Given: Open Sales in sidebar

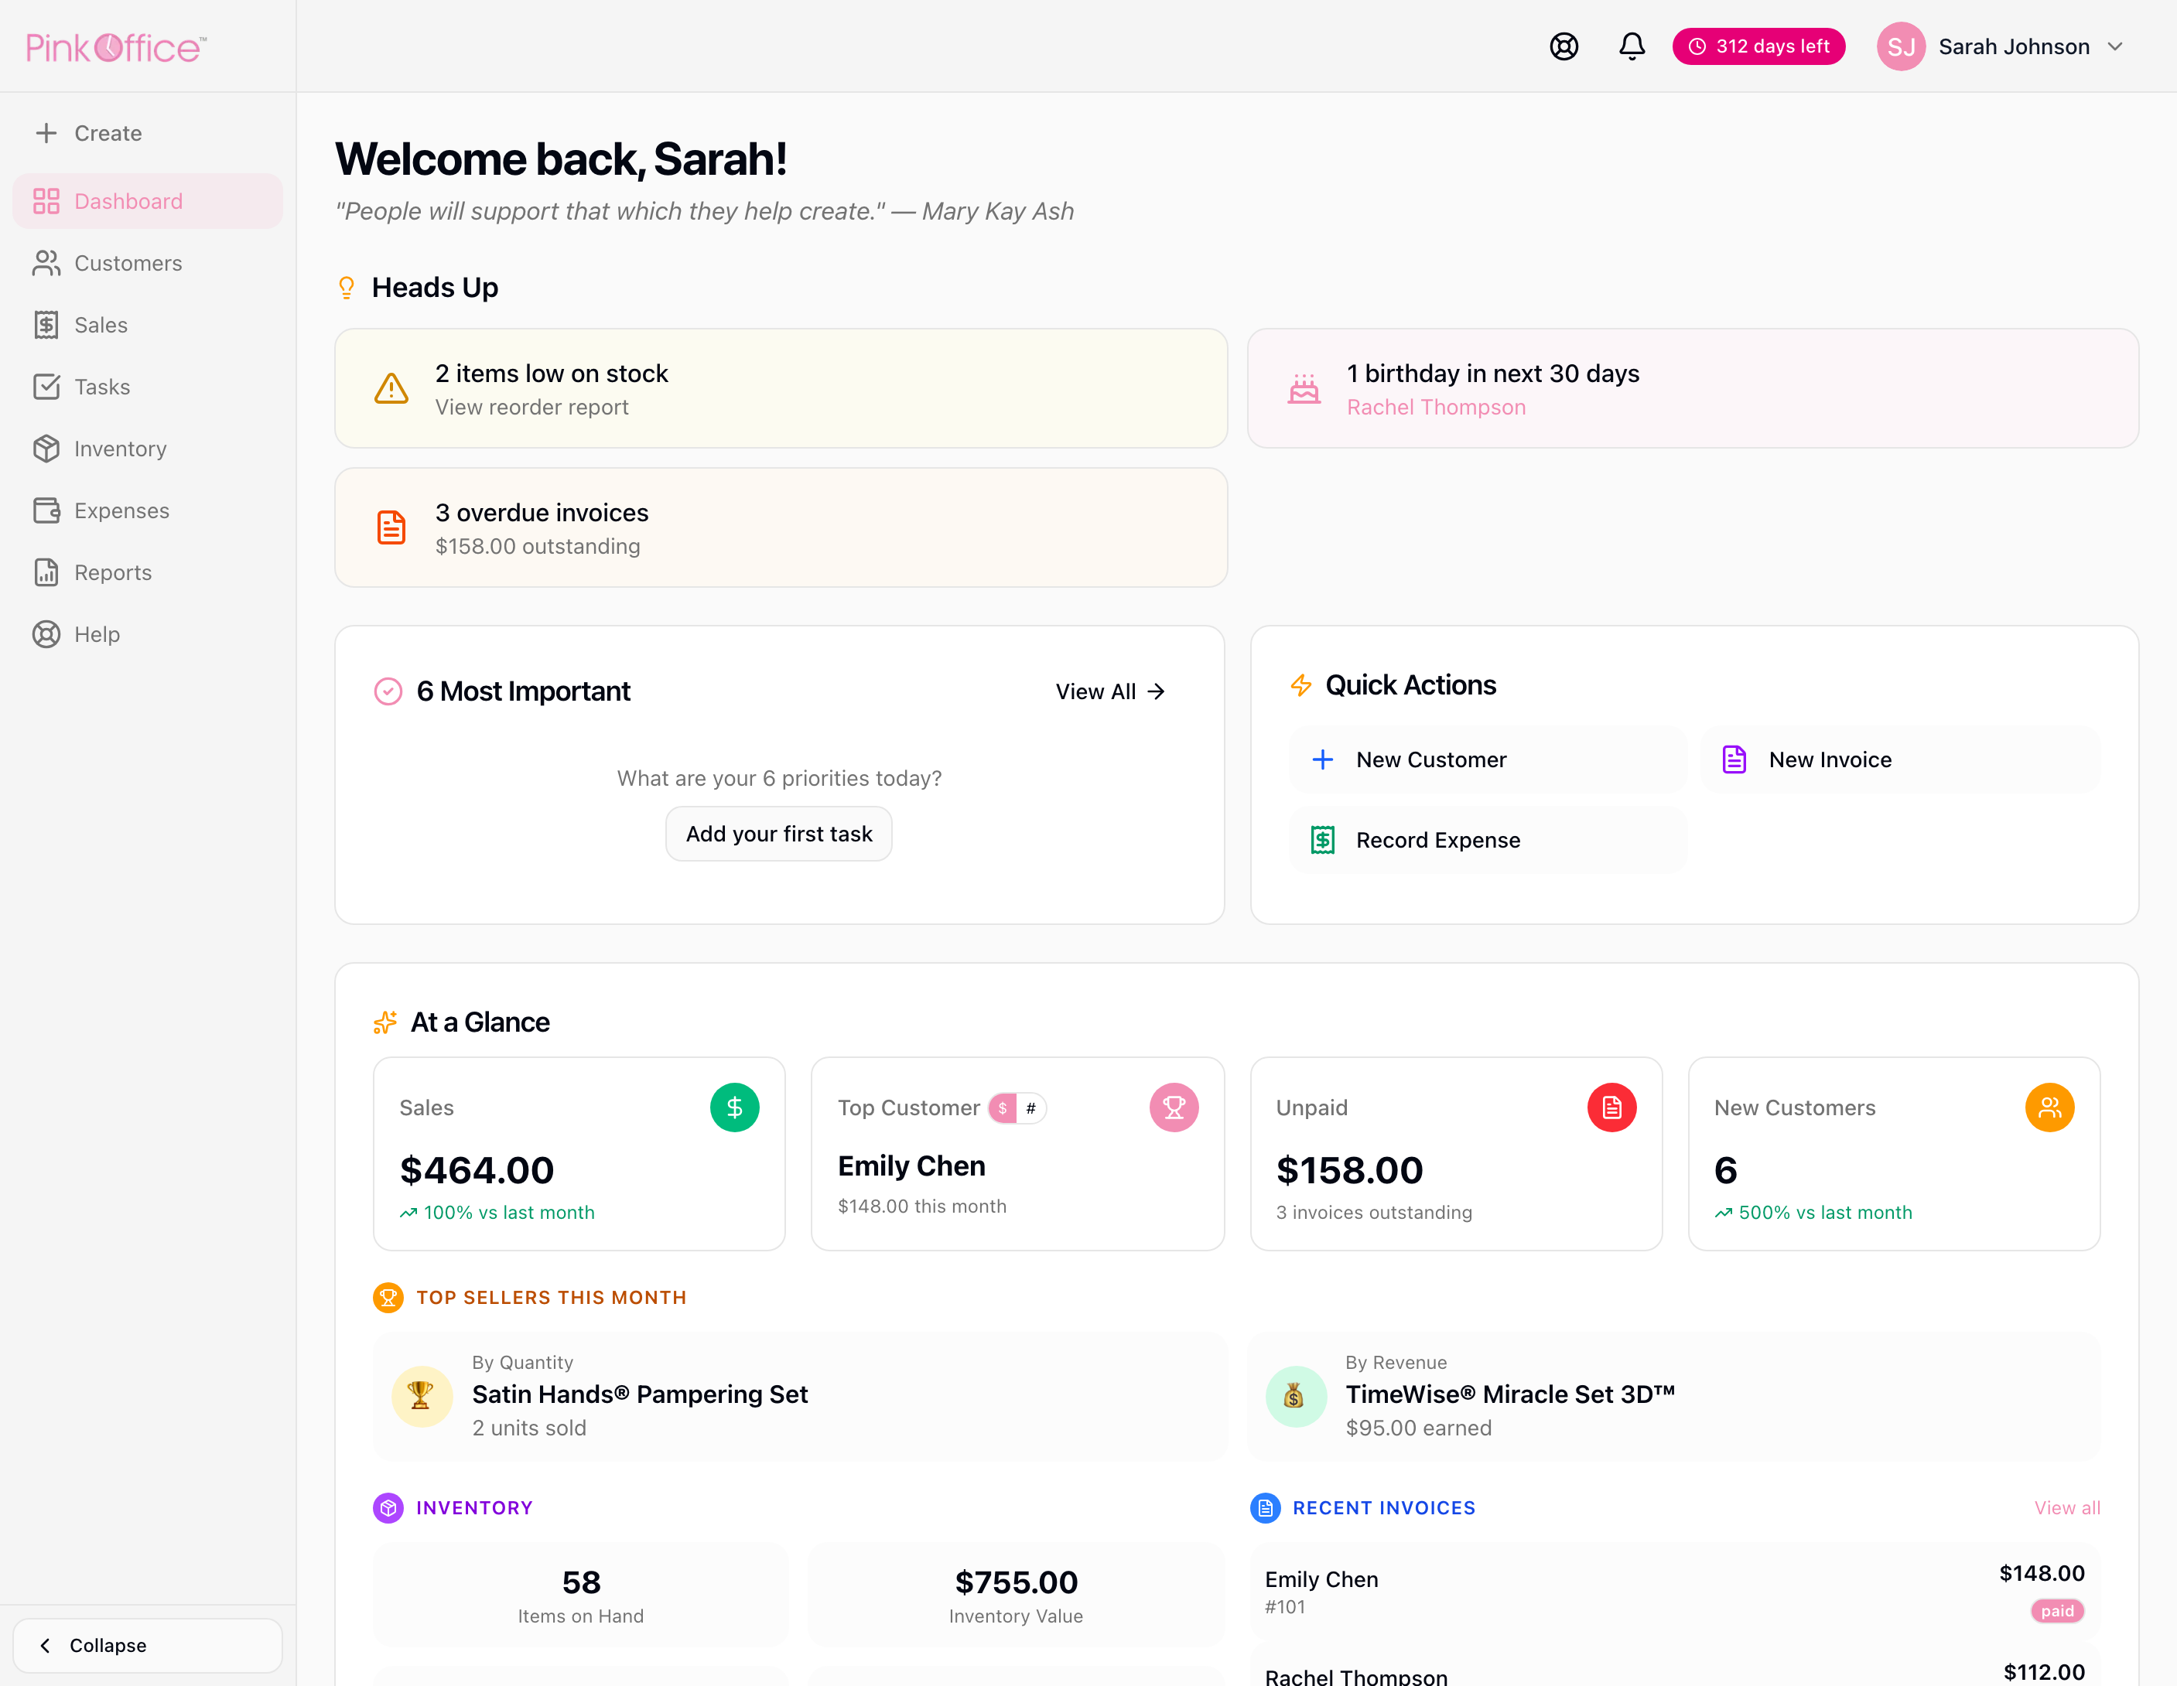Looking at the screenshot, I should (x=148, y=325).
